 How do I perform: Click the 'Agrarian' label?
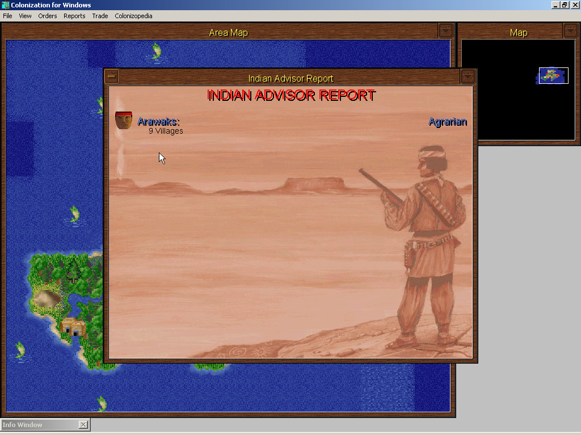[x=448, y=122]
